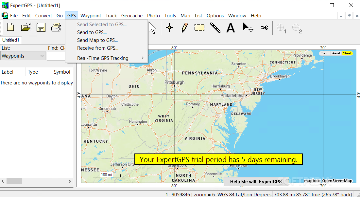Open the Window menu
This screenshot has width=360, height=197.
(x=237, y=16)
